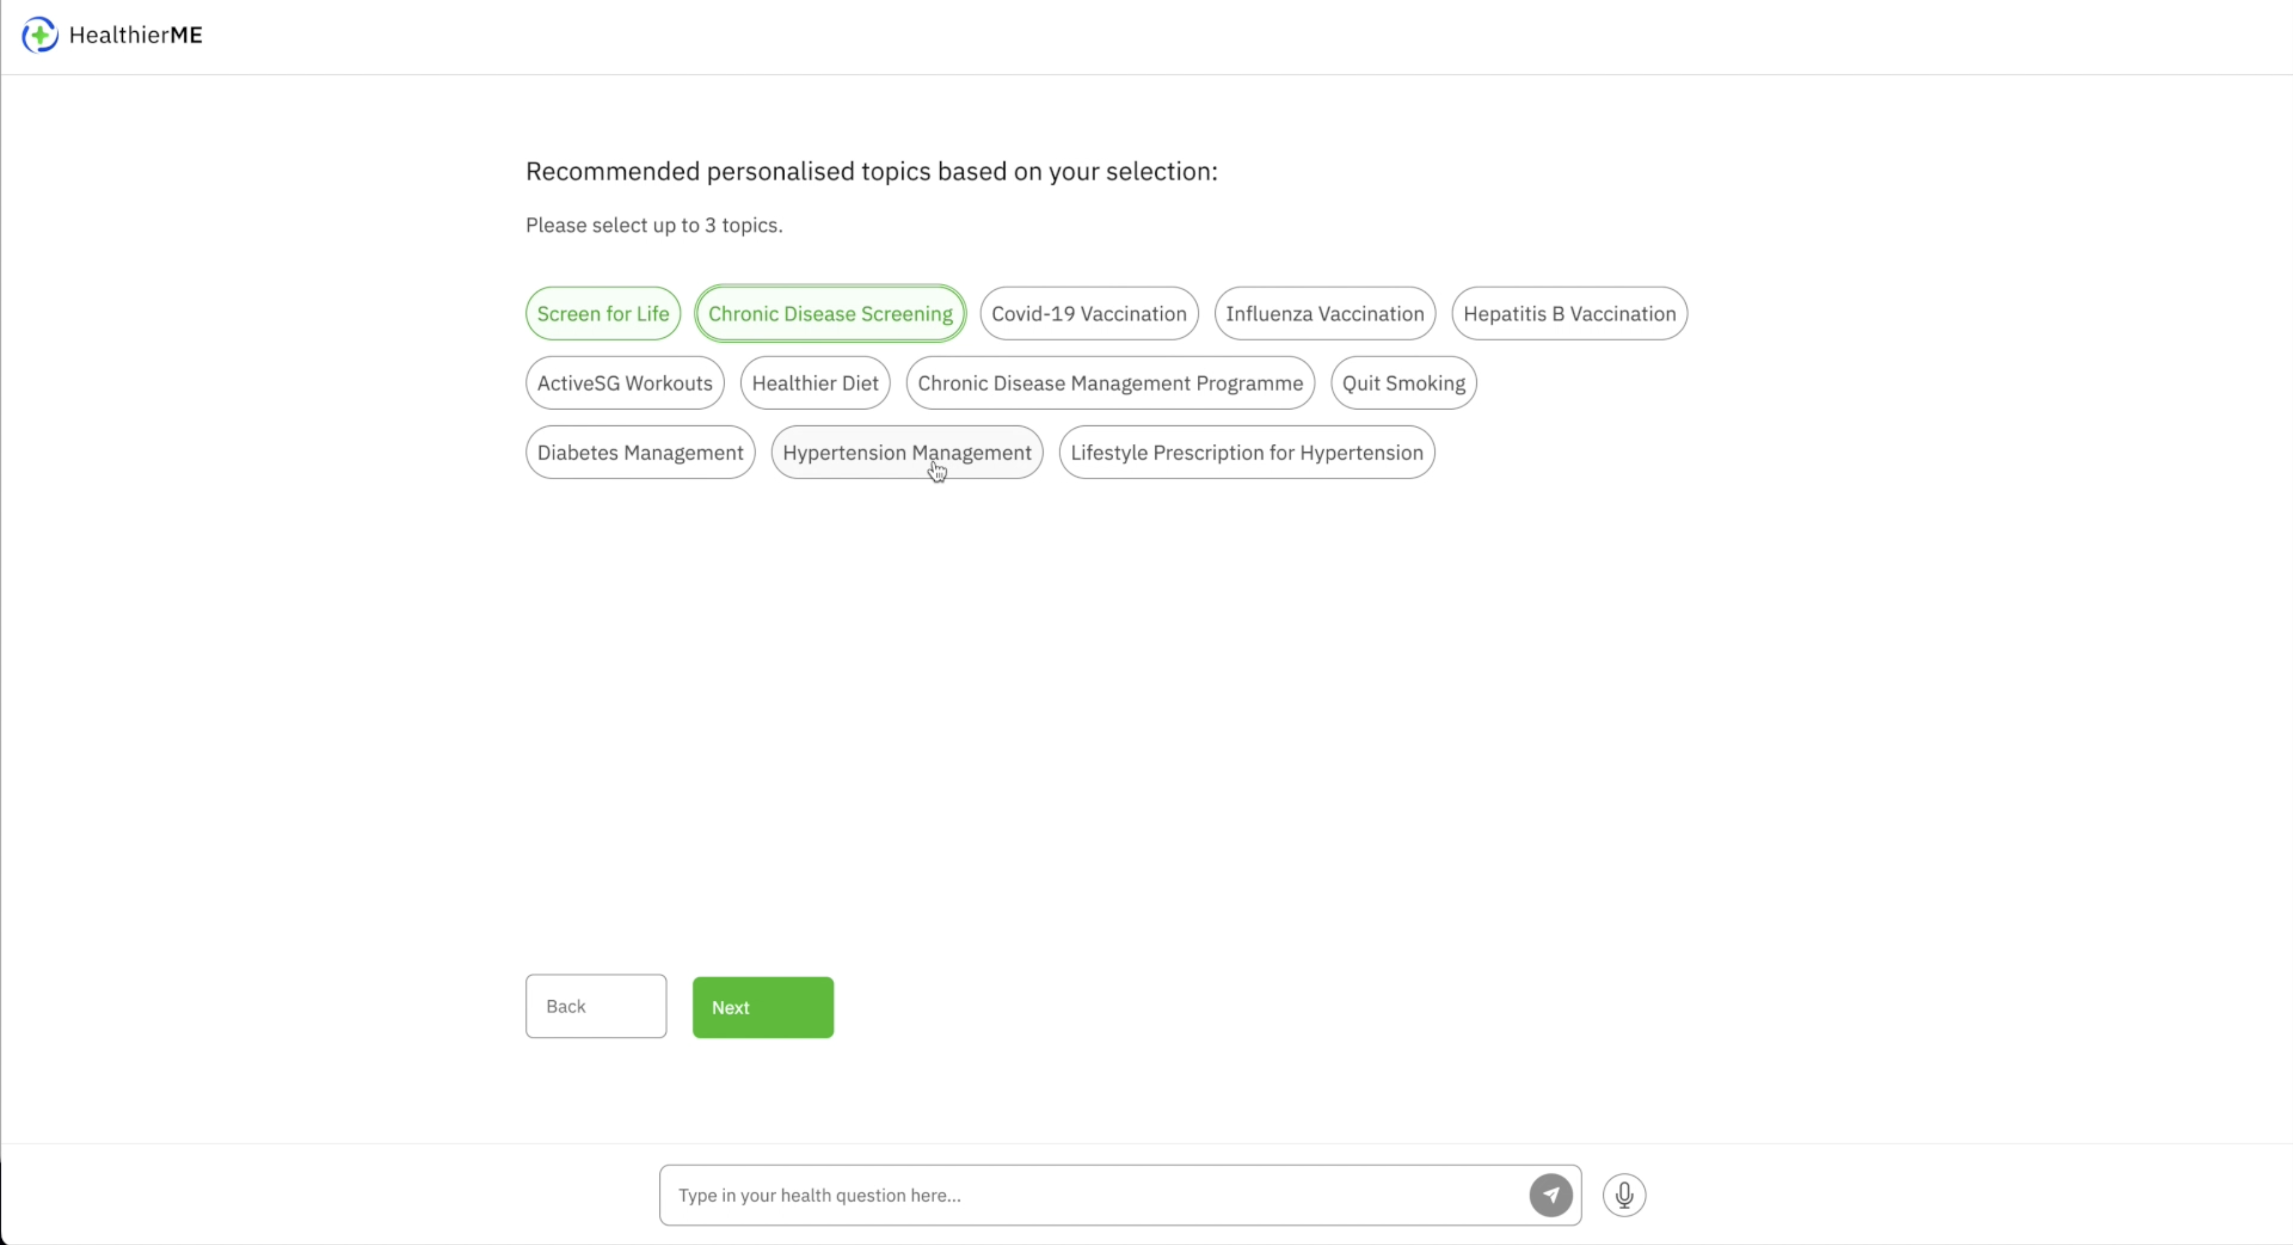Click the 'Recommended personalised topics' heading
This screenshot has height=1245, width=2293.
pos(871,171)
